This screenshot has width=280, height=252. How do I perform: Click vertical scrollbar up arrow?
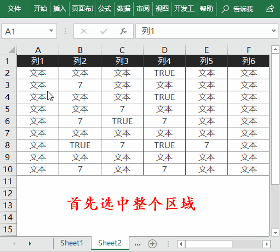click(275, 49)
